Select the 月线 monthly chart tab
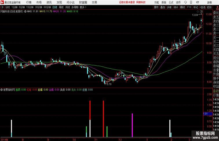This screenshot has width=219, height=141. [67, 7]
